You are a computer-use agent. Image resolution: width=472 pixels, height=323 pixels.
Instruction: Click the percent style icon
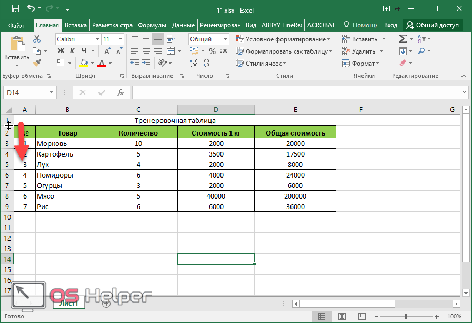[212, 51]
